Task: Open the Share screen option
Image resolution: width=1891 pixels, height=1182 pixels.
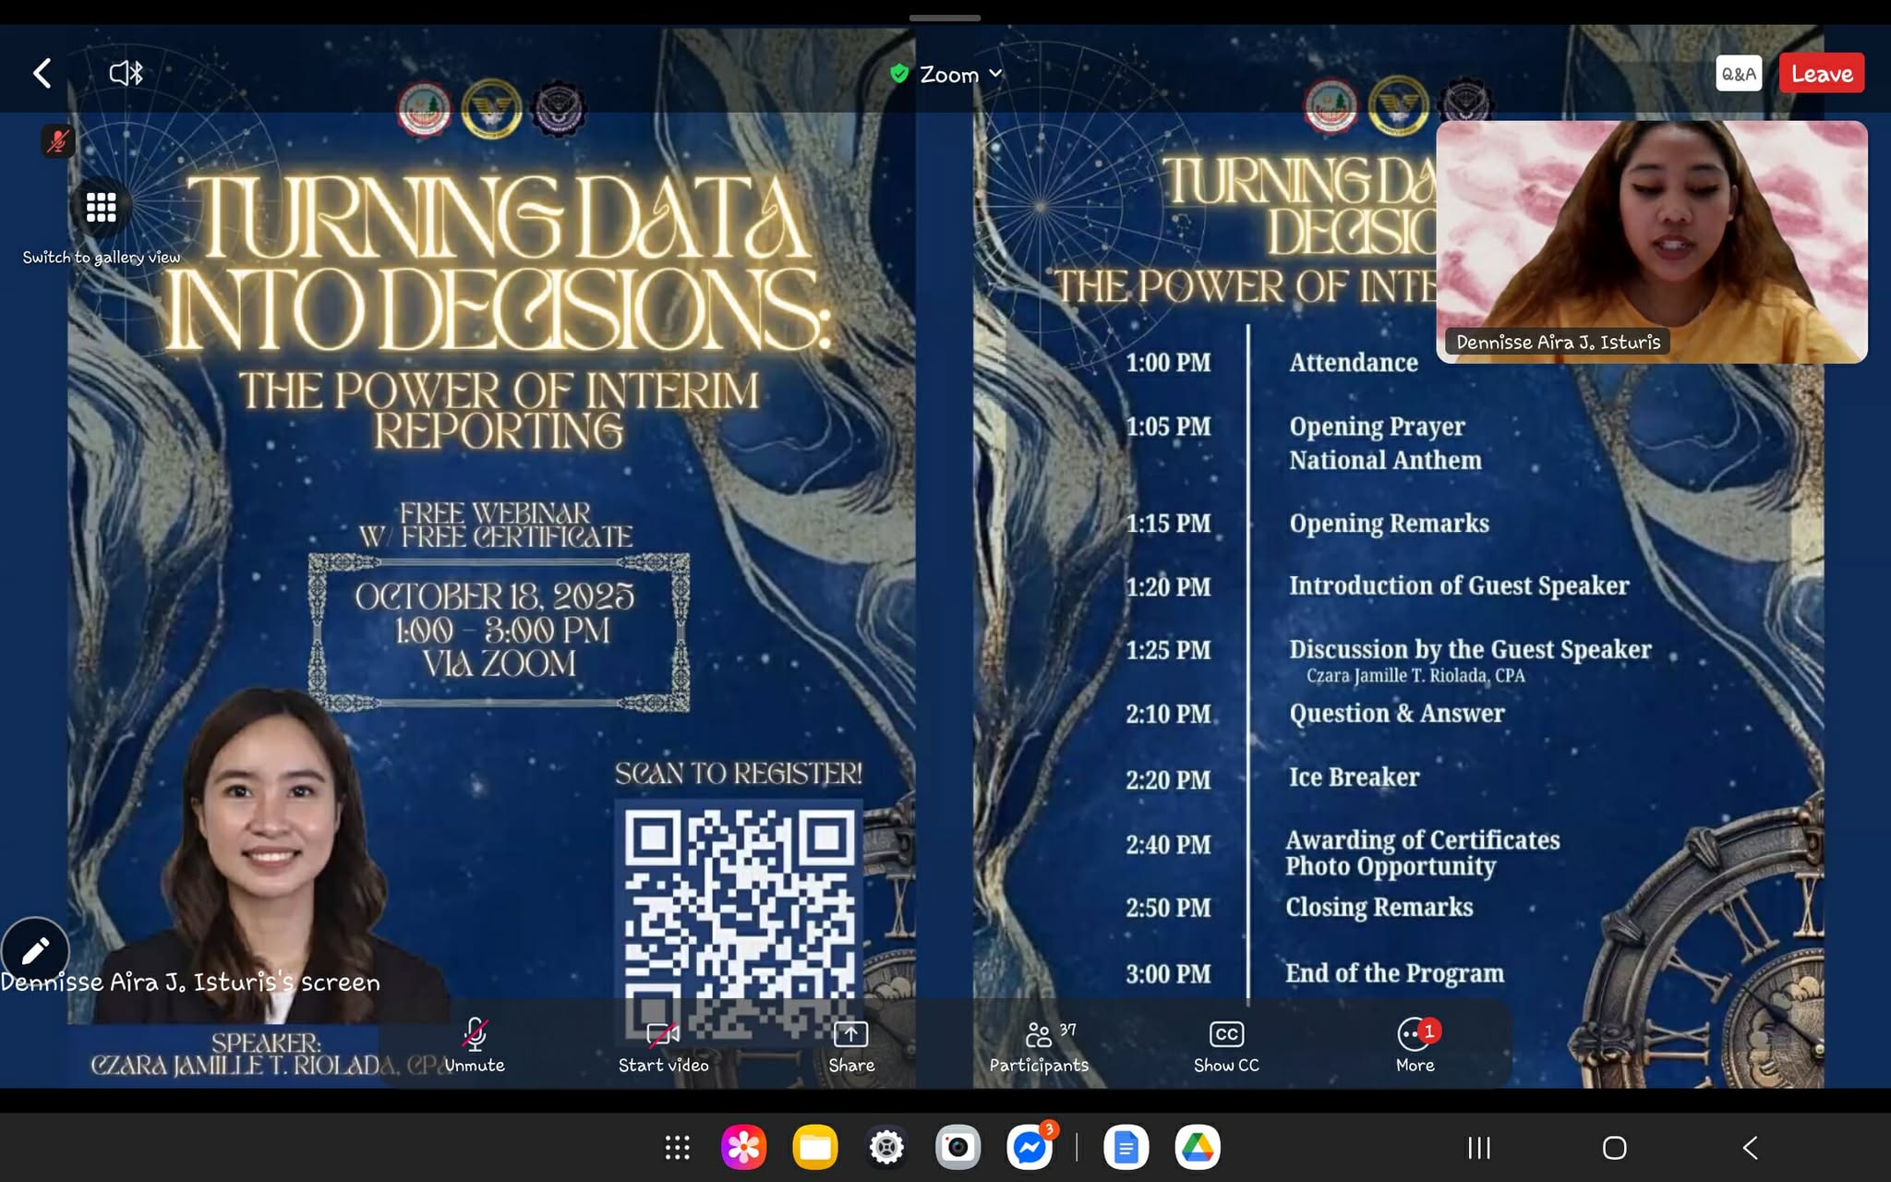Action: tap(850, 1045)
